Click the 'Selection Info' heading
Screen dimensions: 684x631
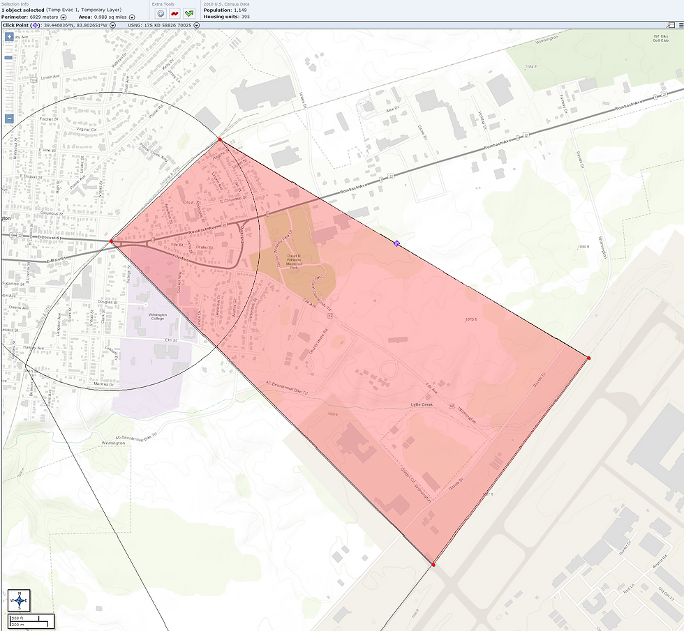[x=15, y=4]
